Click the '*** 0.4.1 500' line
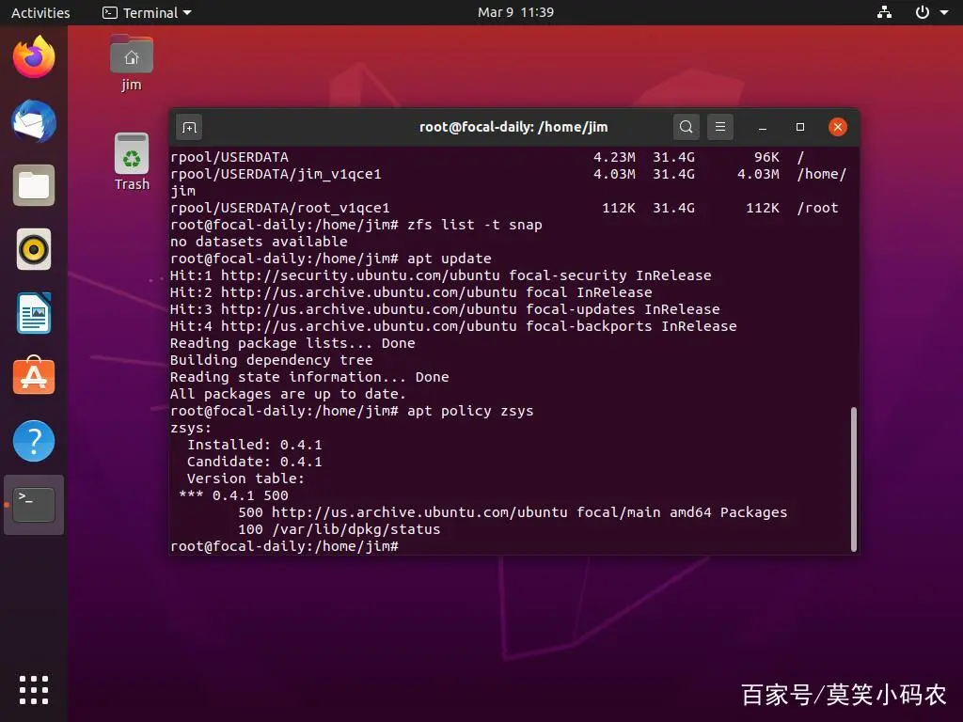Image resolution: width=963 pixels, height=722 pixels. click(233, 495)
